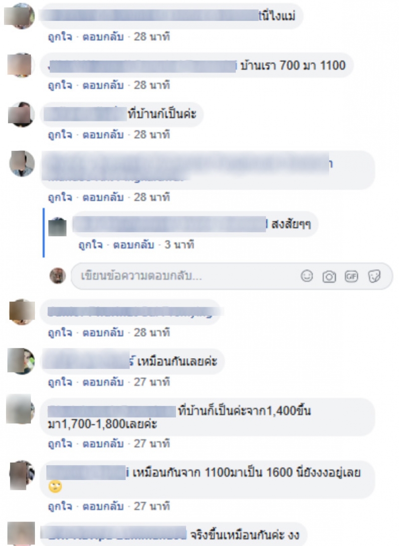The height and width of the screenshot is (546, 399).
Task: Attach a photo using camera icon
Action: point(329,276)
